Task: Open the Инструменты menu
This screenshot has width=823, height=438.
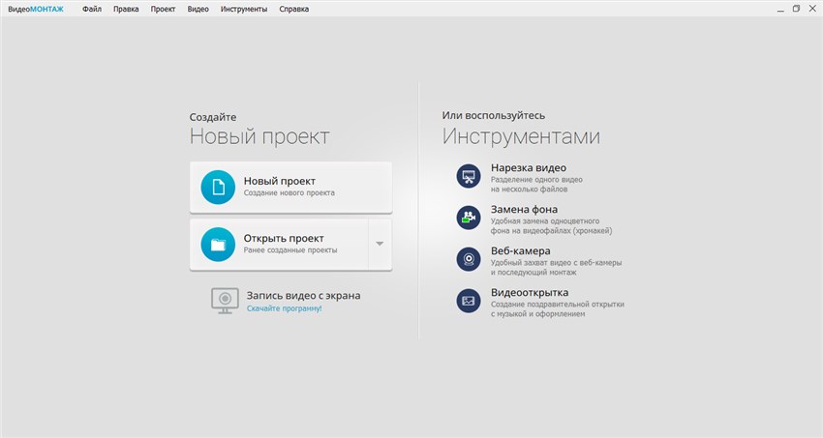Action: [x=244, y=9]
